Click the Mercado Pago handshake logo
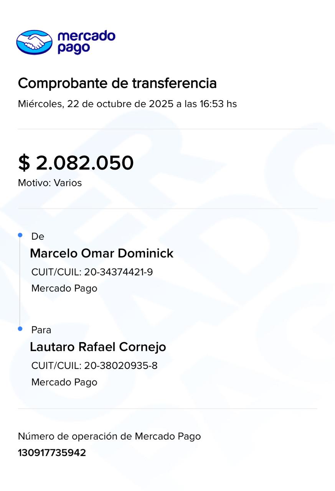Viewport: 335px width, 491px height. (34, 42)
